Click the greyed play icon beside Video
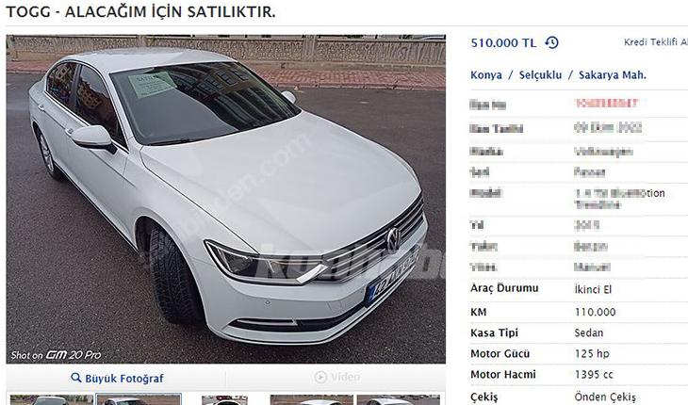Viewport: 688px width, 405px height. coord(320,377)
